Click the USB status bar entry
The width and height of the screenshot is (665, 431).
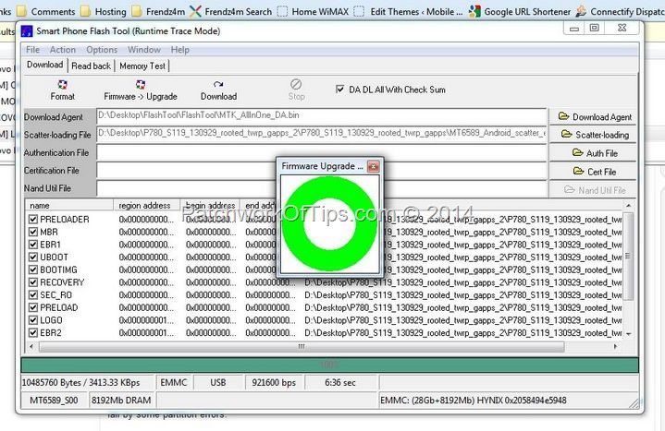[x=218, y=383]
